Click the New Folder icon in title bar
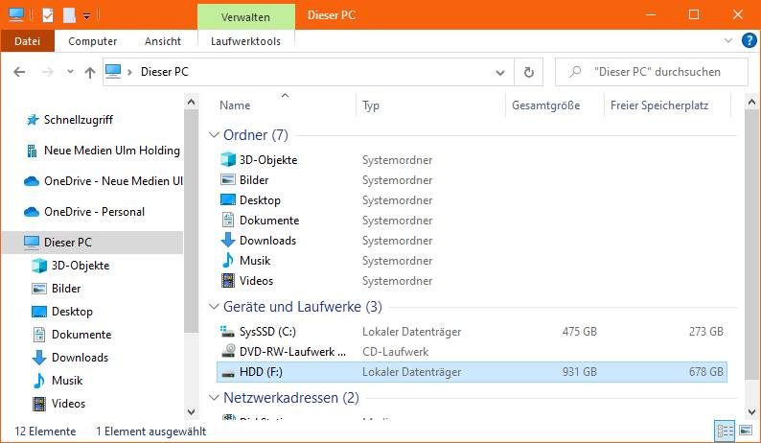This screenshot has width=761, height=443. 69,14
